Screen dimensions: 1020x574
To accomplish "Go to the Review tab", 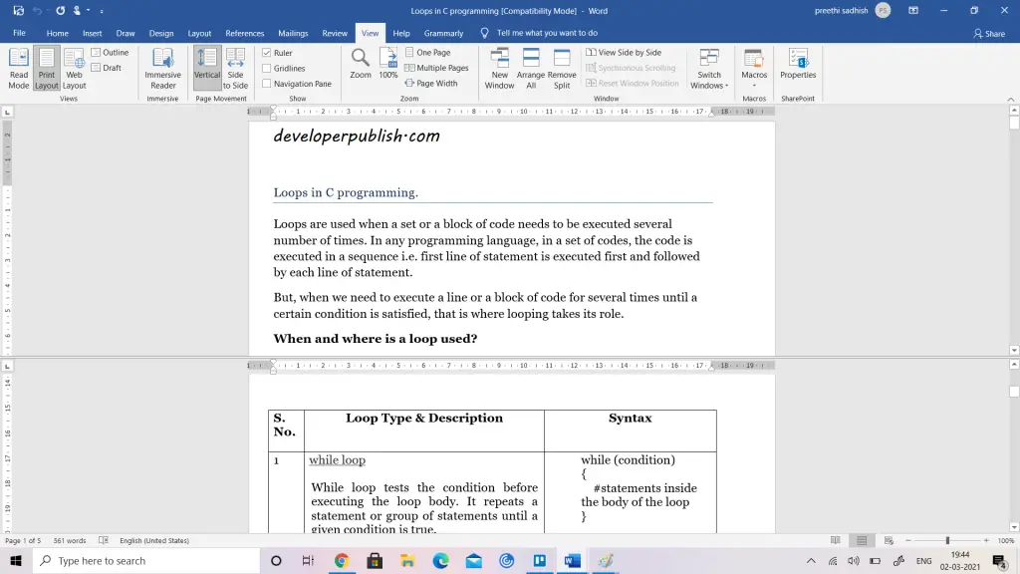I will pos(335,33).
